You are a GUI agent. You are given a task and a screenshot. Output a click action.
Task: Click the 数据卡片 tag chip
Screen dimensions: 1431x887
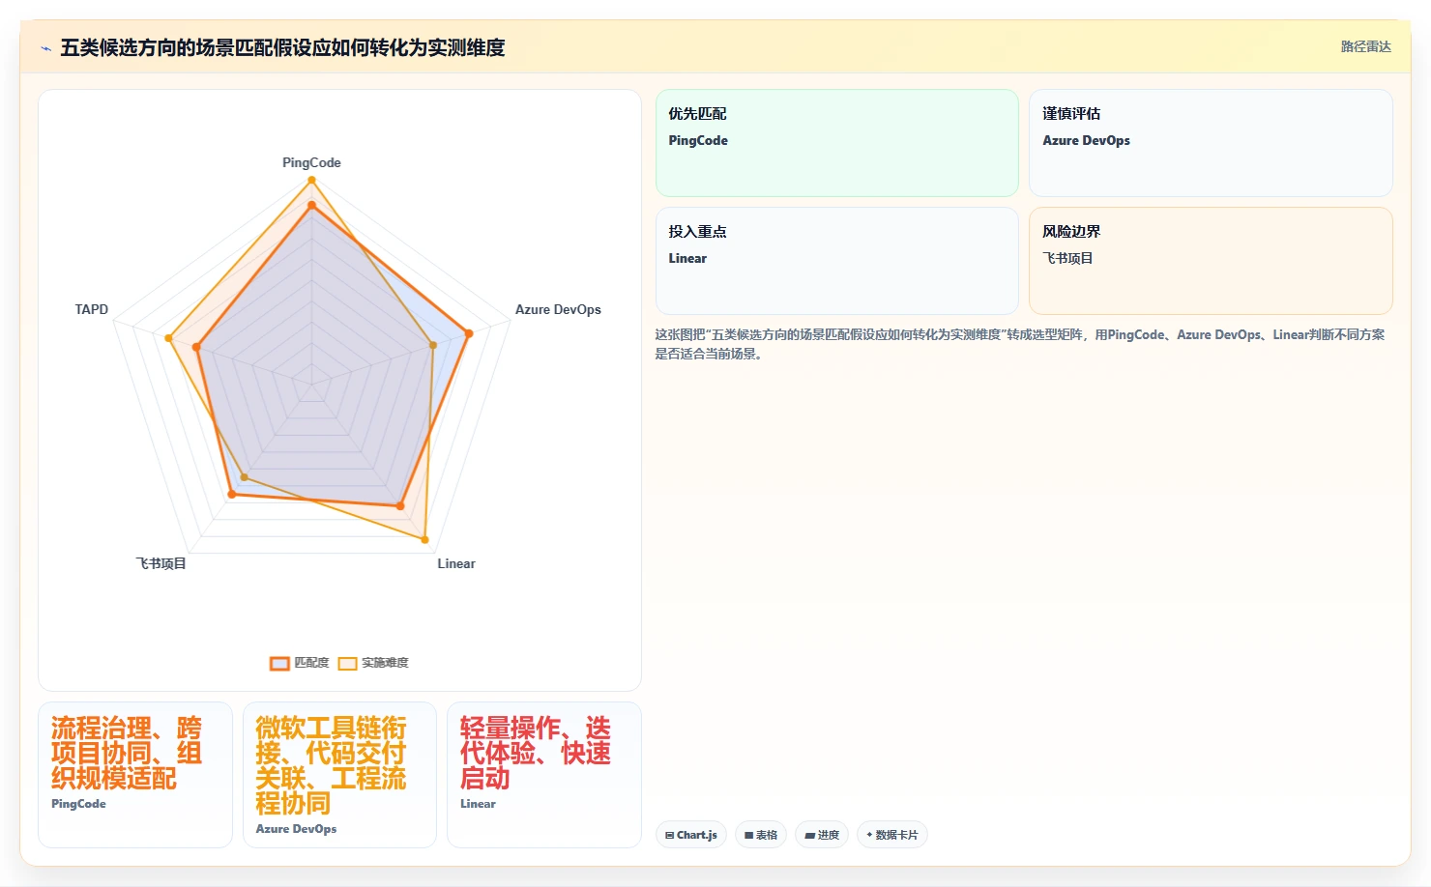[892, 835]
